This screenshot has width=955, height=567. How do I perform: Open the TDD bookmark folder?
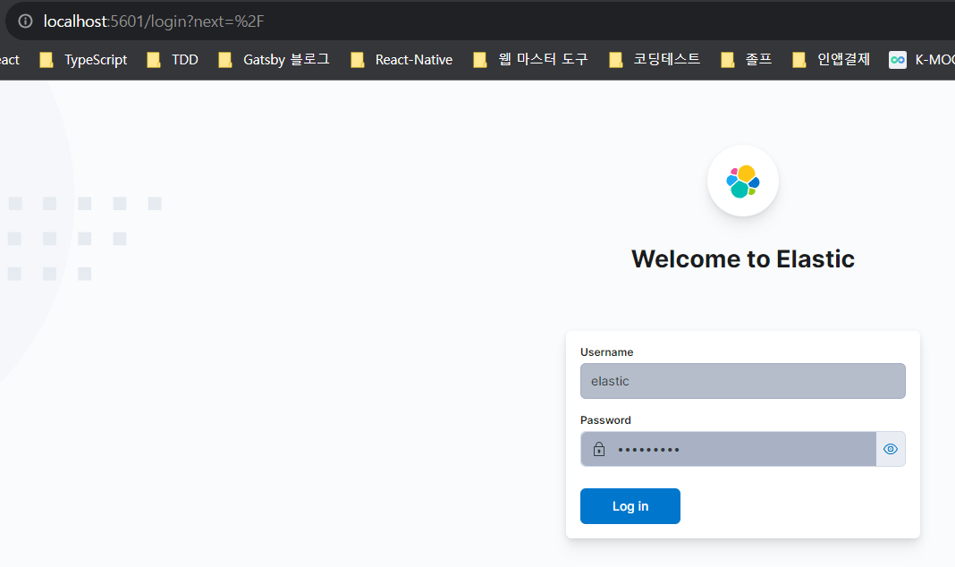173,60
